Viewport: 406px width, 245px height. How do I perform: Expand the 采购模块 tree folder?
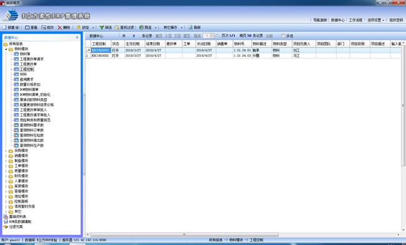pos(6,151)
